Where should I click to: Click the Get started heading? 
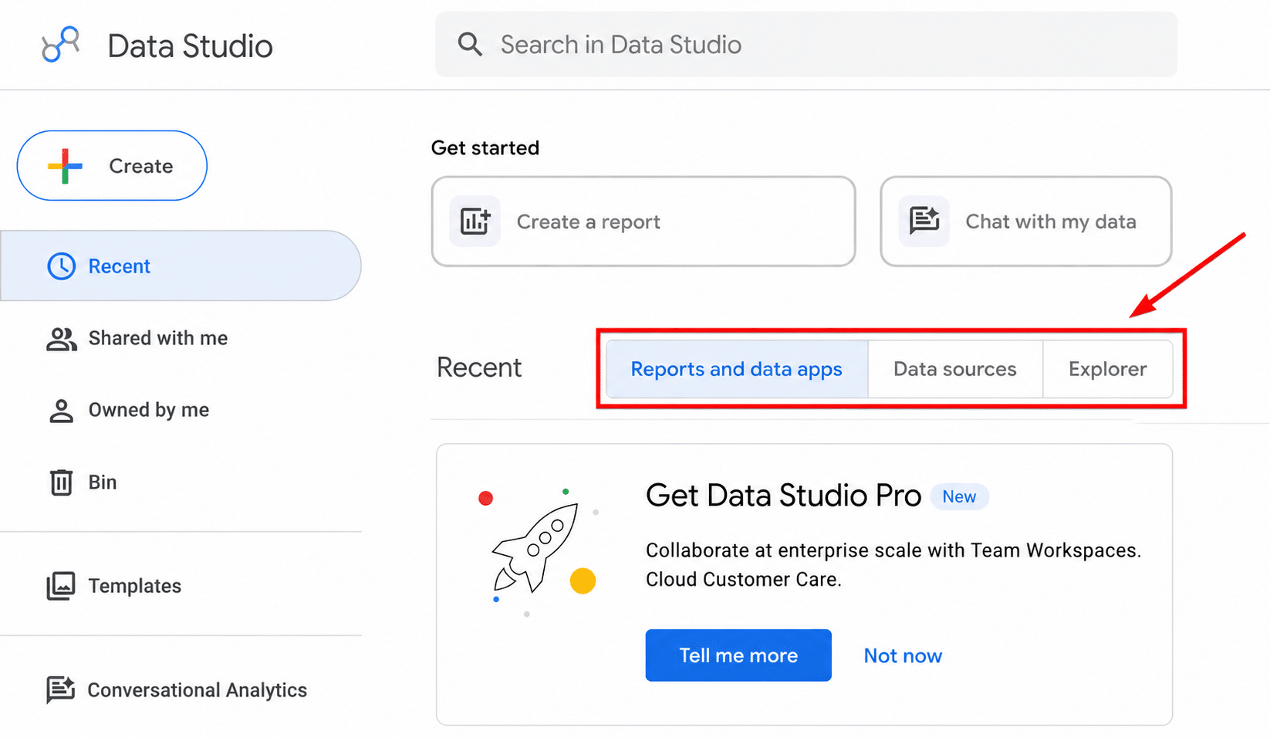click(485, 148)
